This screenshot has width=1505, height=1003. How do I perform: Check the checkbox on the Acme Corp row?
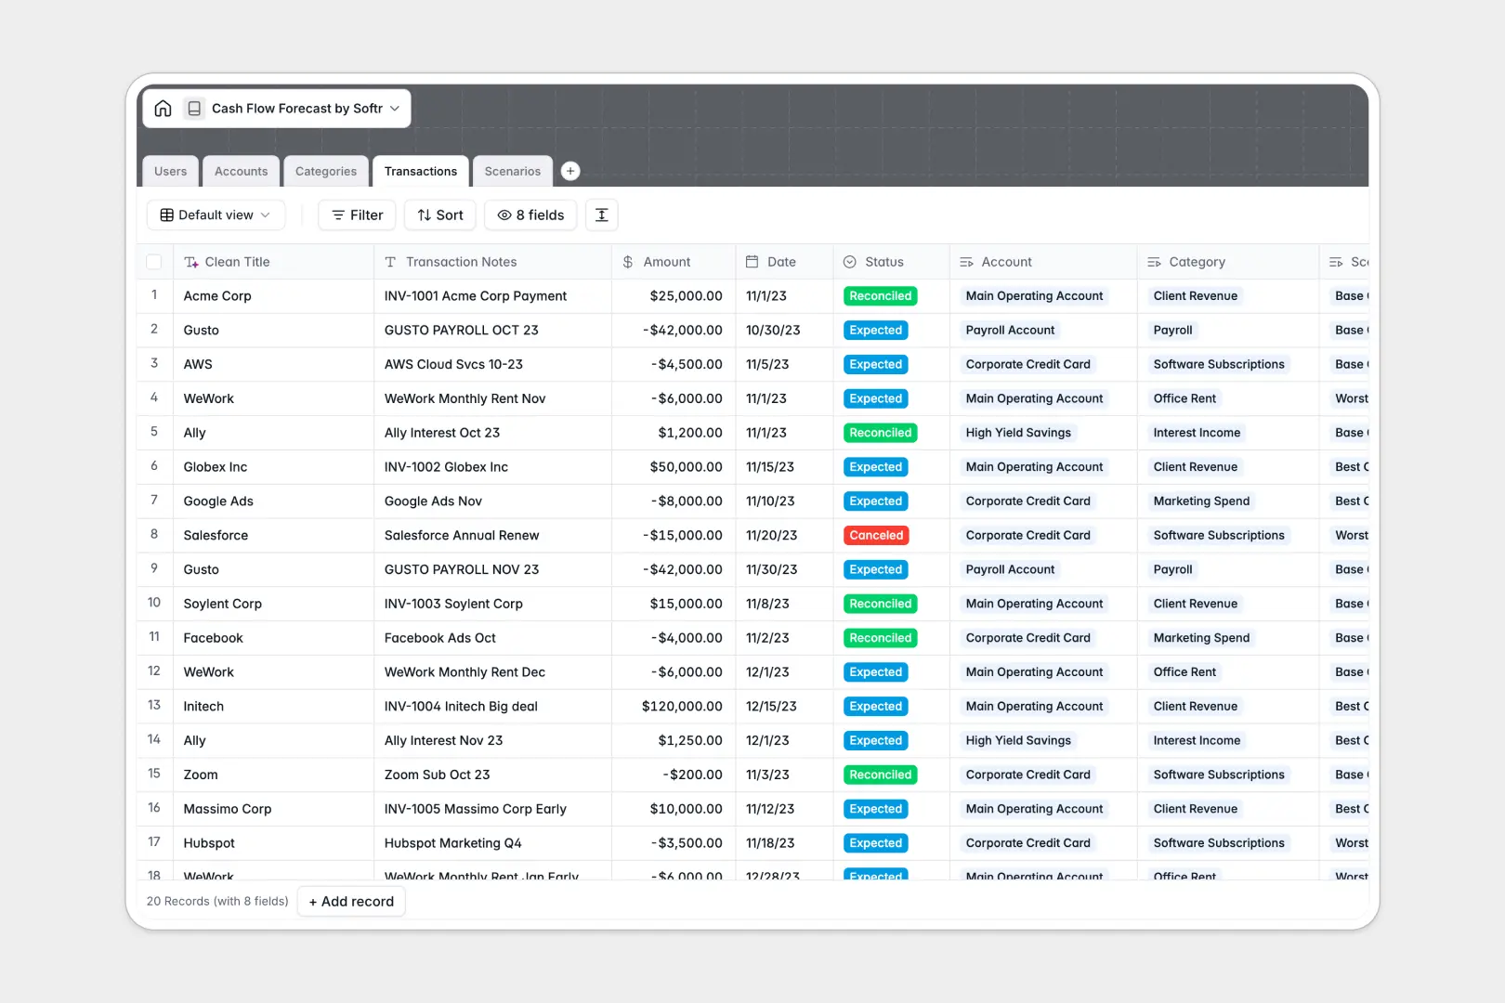(154, 295)
